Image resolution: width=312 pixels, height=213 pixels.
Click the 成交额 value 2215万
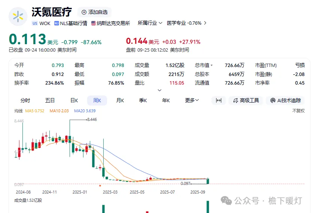point(176,74)
